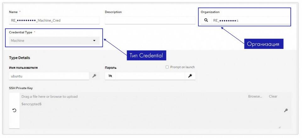Click the Organization search magnifier icon
The width and height of the screenshot is (302, 138).
(x=206, y=20)
